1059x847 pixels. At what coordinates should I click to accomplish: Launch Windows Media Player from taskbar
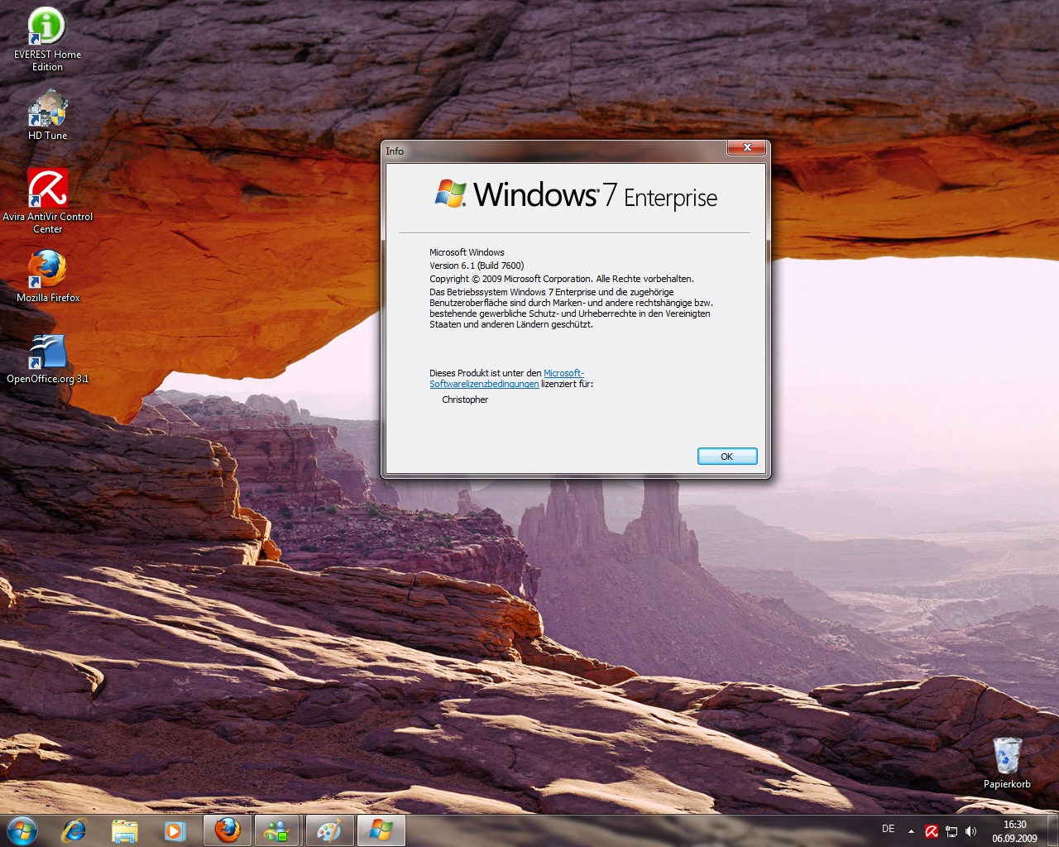[175, 830]
